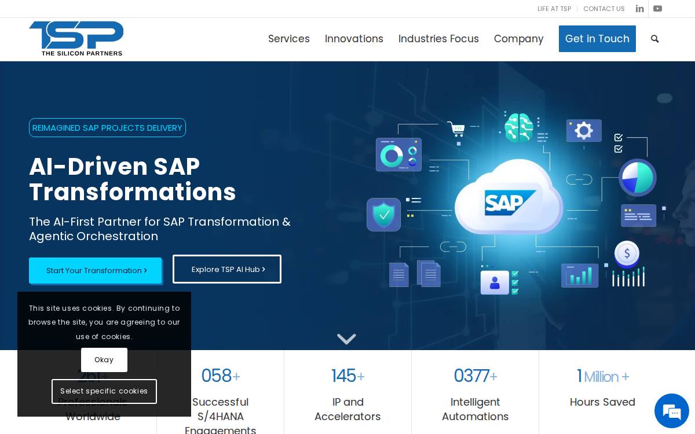Click the TSP Silicon Partners logo

[76, 38]
